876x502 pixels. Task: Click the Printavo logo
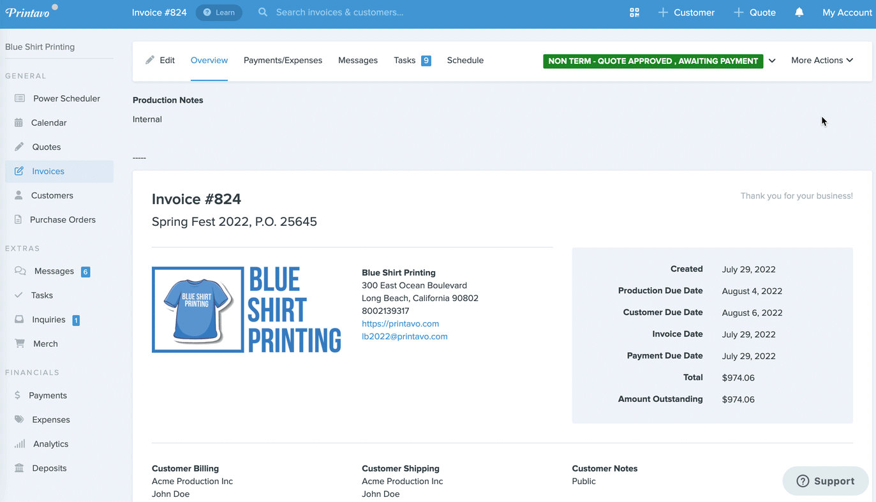31,11
